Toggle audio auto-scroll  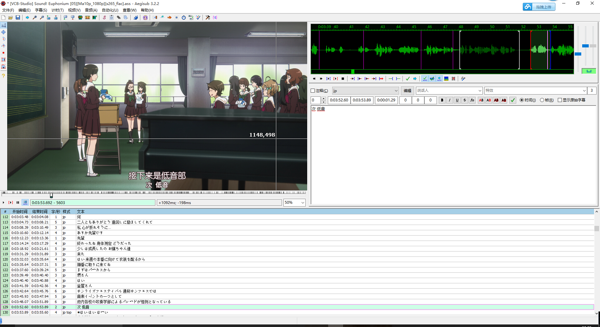coord(439,79)
